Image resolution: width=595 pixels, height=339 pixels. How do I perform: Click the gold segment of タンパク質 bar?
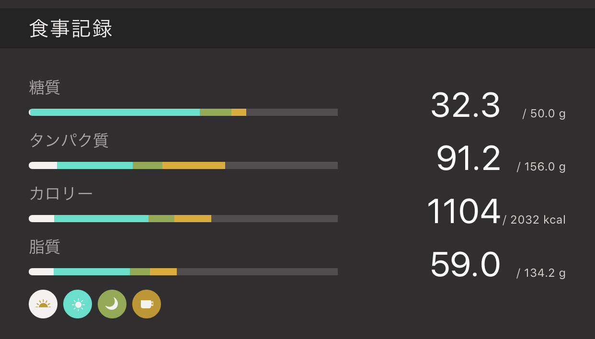click(x=194, y=166)
